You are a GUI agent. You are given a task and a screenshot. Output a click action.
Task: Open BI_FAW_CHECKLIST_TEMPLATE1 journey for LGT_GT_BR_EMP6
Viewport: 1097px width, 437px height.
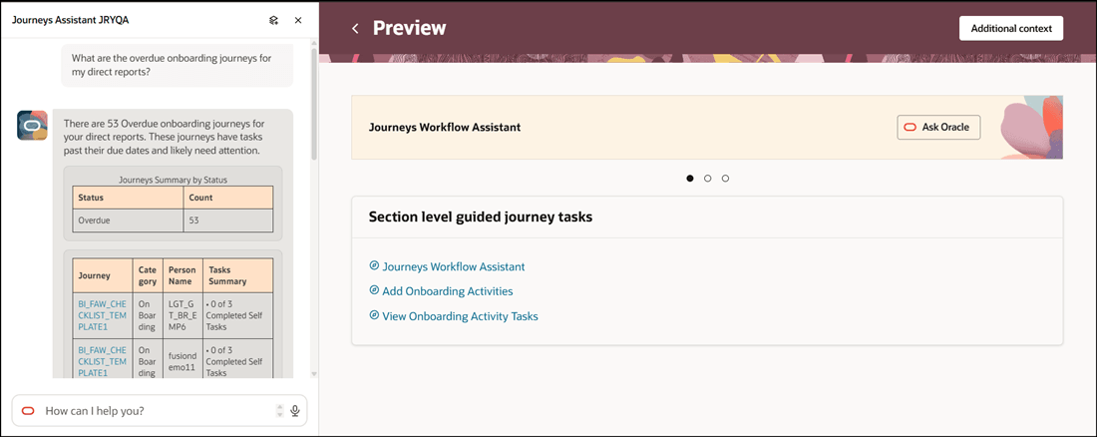click(x=102, y=315)
